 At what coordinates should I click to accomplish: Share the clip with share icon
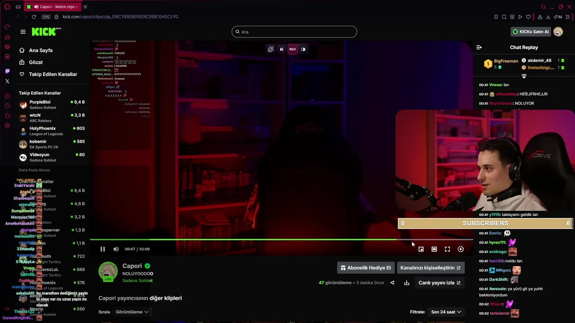(392, 283)
